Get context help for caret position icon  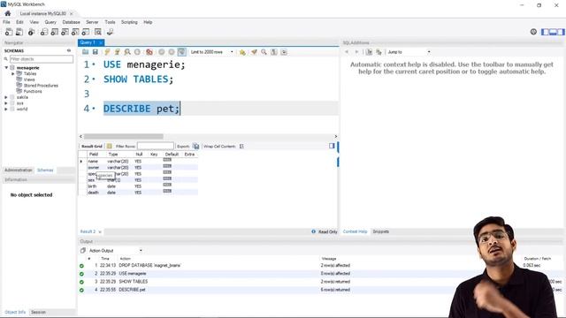(379, 52)
